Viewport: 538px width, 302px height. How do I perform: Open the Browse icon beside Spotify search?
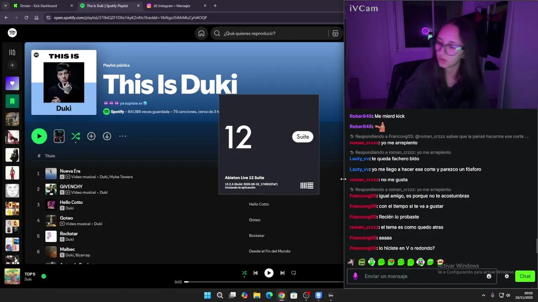click(335, 34)
